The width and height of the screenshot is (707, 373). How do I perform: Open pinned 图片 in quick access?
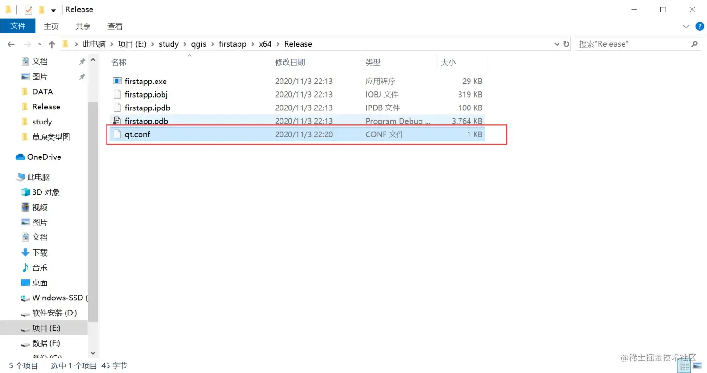coord(40,76)
